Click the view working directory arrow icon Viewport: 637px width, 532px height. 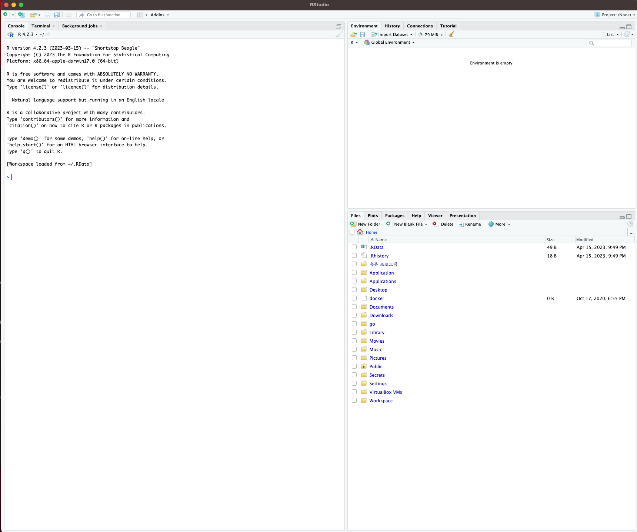point(48,34)
